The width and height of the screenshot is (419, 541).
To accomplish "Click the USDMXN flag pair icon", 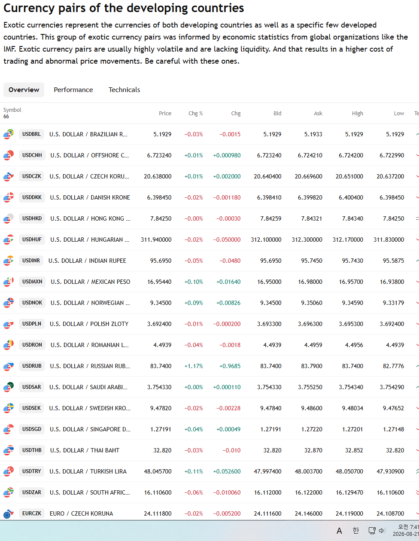I will click(x=9, y=282).
